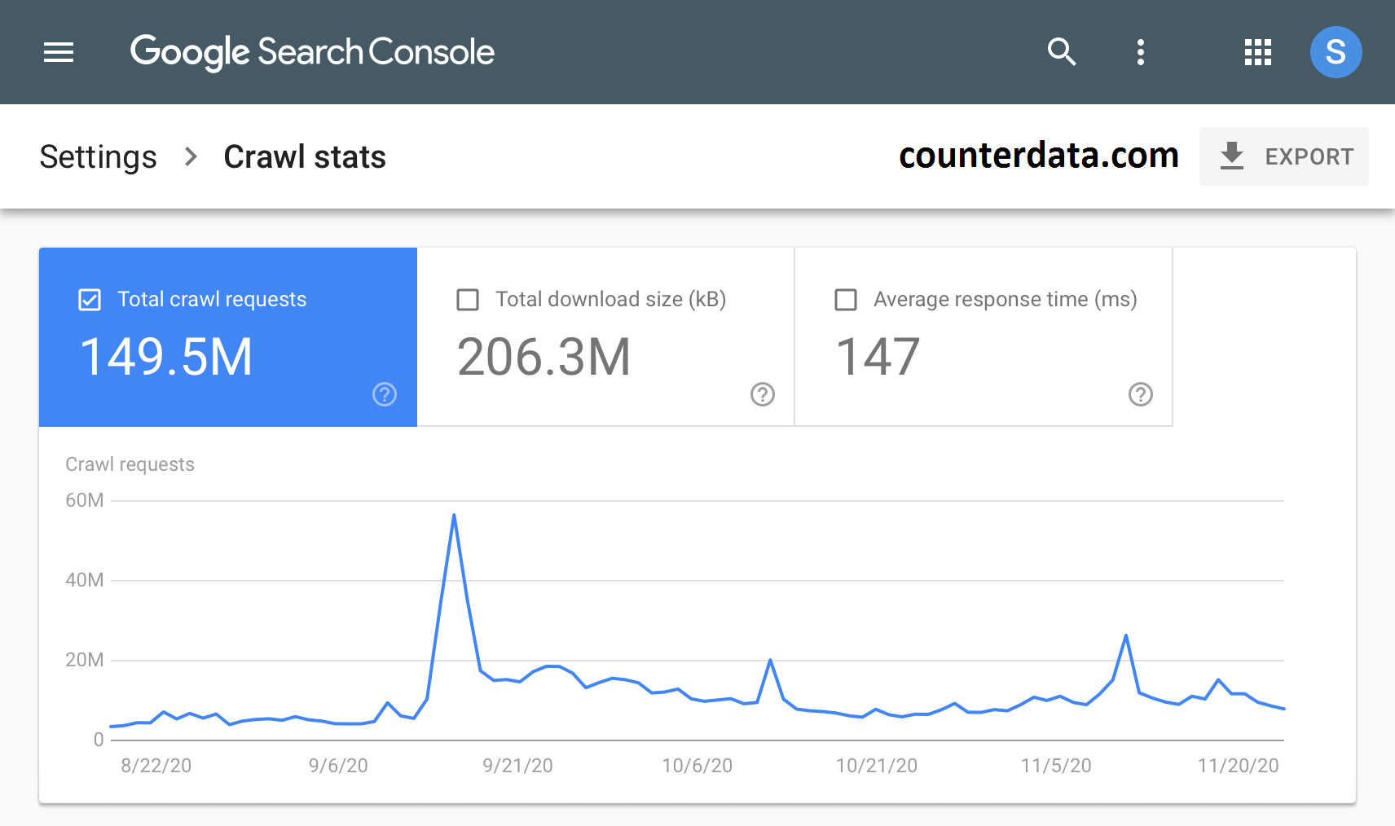1395x826 pixels.
Task: Click the counterdata.com property name
Action: [1038, 156]
